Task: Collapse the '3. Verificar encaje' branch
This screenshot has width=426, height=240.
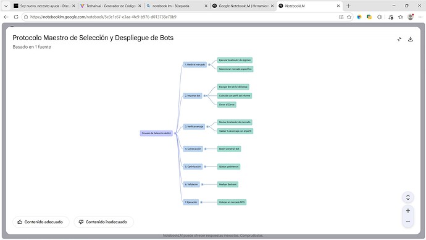Action: click(207, 127)
